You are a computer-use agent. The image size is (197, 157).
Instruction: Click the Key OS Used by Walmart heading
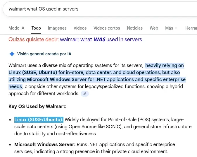point(37,107)
